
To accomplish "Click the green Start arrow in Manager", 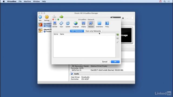I will (61, 17).
